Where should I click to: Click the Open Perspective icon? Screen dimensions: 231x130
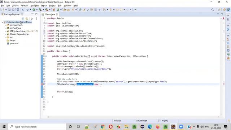[219, 10]
